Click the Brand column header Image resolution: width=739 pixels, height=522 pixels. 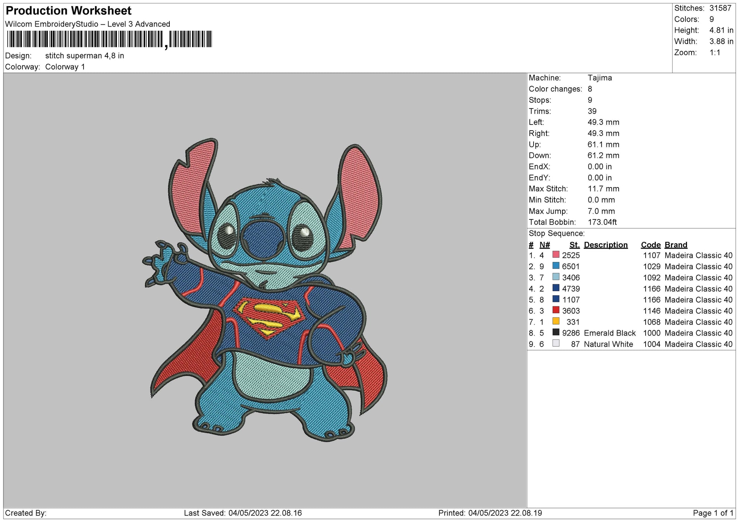[676, 245]
